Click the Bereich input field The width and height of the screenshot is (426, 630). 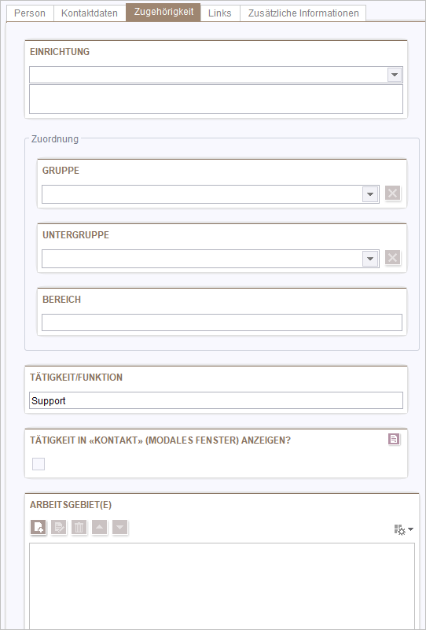pos(222,322)
